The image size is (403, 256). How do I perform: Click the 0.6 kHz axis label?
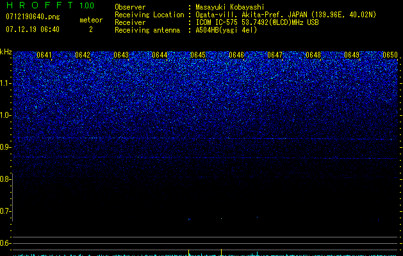tap(5, 243)
